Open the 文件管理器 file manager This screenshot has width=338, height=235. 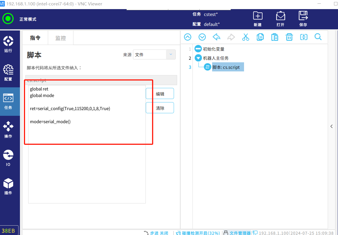coord(237,233)
